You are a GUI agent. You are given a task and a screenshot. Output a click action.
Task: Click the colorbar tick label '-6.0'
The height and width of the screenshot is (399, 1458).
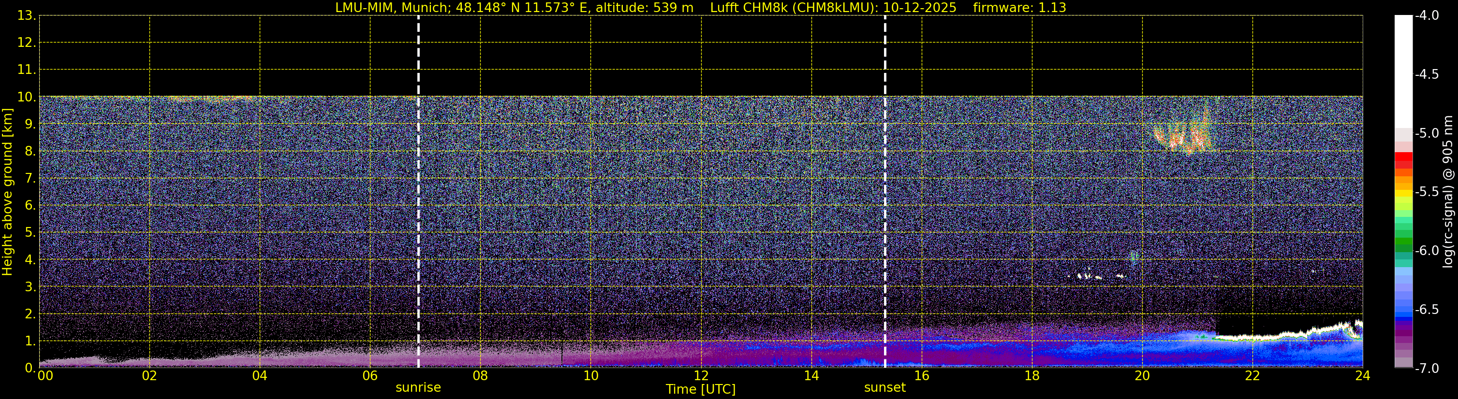(x=1426, y=250)
